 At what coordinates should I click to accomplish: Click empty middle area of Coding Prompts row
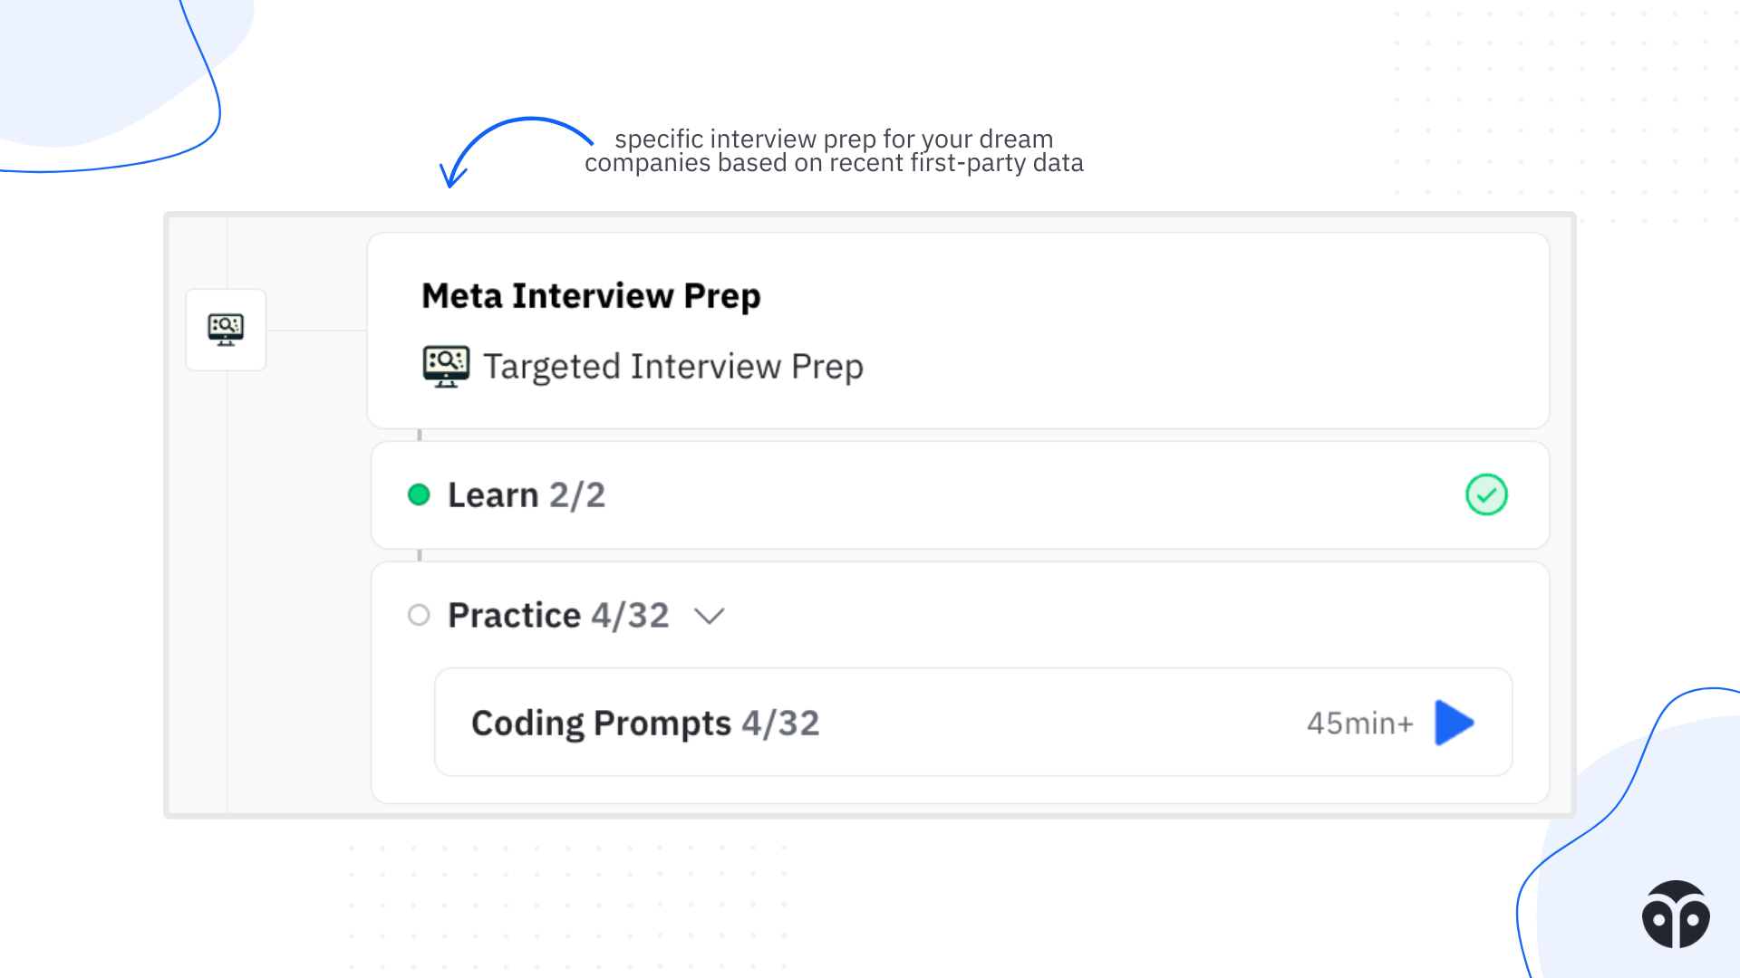1042,724
